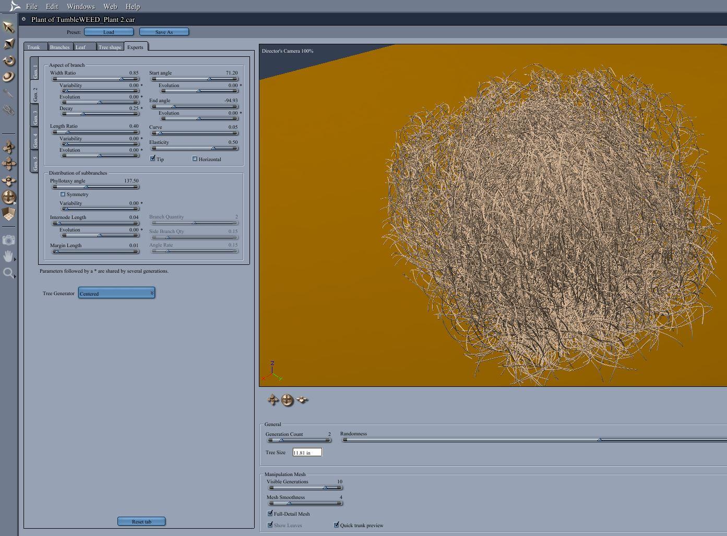727x536 pixels.
Task: Adjust the Generation Count slider
Action: tap(299, 440)
